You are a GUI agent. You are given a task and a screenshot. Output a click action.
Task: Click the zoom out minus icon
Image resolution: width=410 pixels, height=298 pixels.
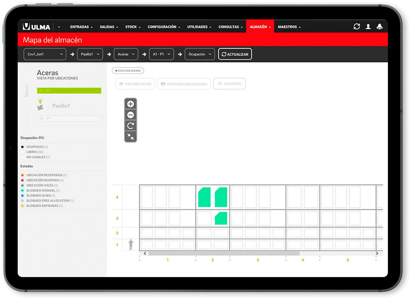tap(131, 115)
